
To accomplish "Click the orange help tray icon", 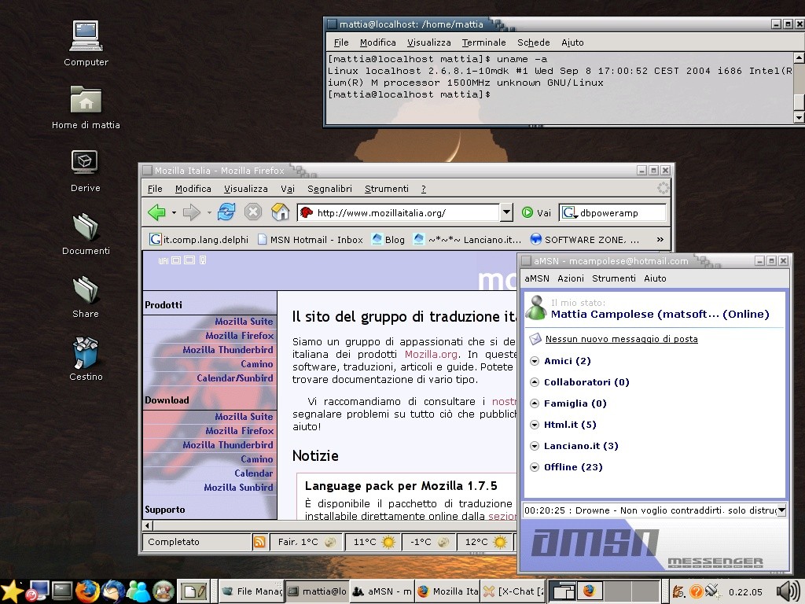I will coord(696,591).
